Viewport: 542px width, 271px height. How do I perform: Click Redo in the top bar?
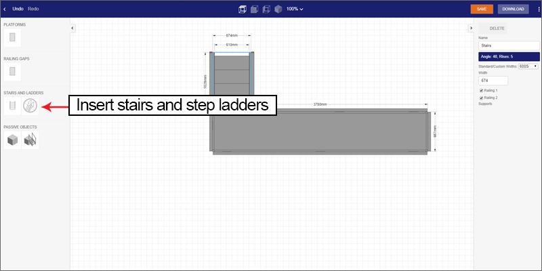click(x=33, y=9)
